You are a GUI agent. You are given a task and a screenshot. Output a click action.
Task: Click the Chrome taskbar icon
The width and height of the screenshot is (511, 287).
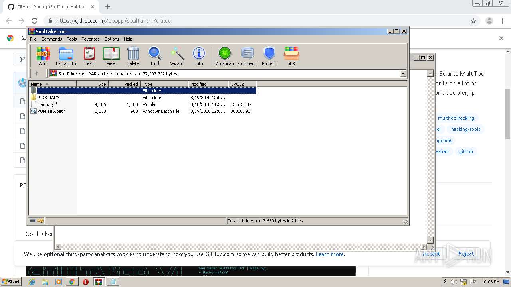[72, 282]
